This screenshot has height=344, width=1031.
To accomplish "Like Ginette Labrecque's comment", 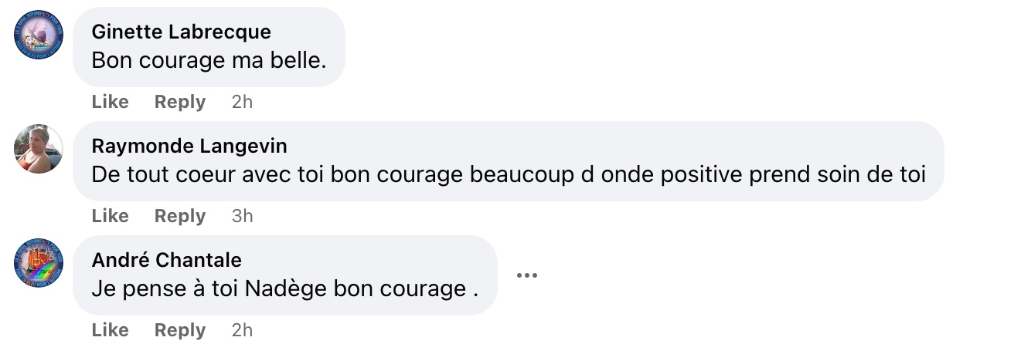I will [110, 102].
